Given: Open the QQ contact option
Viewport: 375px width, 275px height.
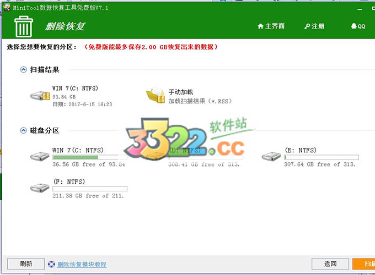Looking at the screenshot, I should (358, 26).
